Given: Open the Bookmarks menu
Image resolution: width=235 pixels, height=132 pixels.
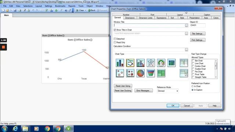Looking at the screenshot, I should click(60, 6).
